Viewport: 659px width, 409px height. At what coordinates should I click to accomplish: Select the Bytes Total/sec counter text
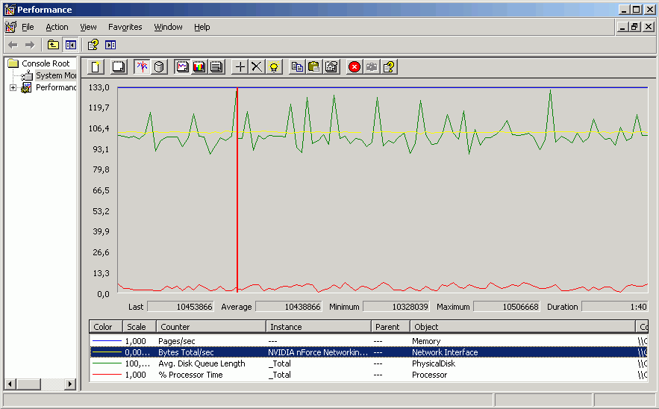click(186, 352)
